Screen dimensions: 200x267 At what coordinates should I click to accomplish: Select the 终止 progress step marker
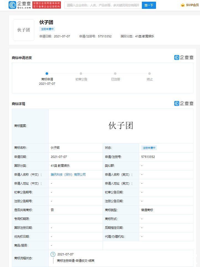tap(149, 74)
